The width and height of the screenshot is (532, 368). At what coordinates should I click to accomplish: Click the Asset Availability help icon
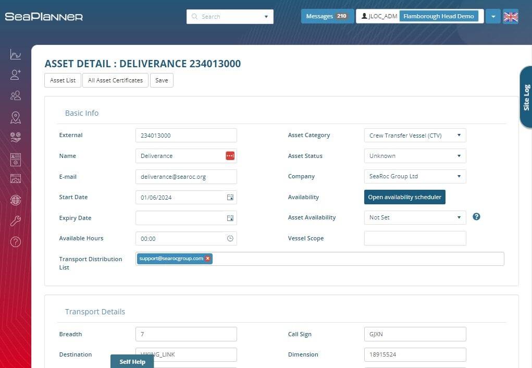pyautogui.click(x=476, y=217)
